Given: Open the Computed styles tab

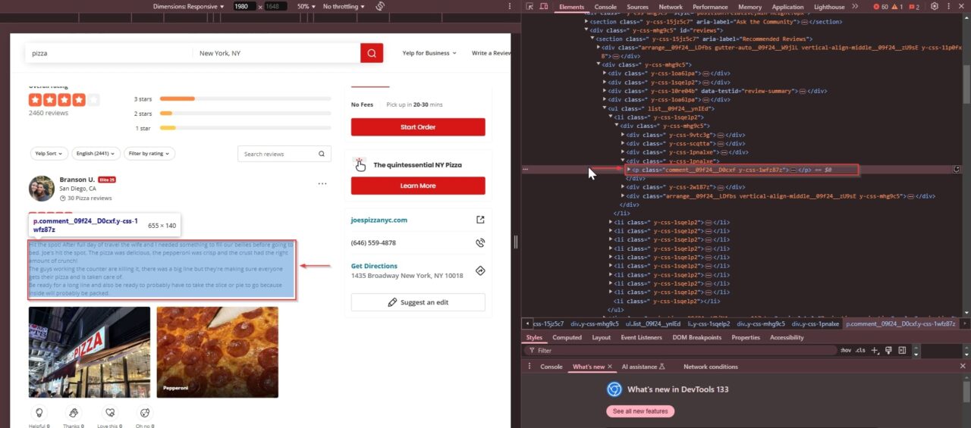Looking at the screenshot, I should coord(567,338).
